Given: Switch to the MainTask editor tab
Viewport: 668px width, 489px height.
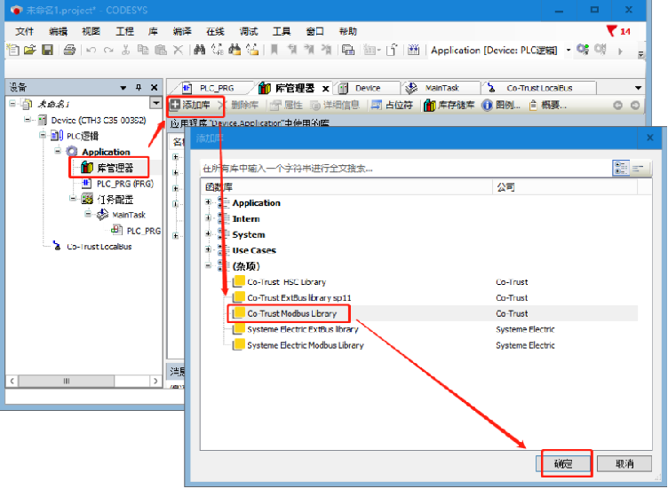Looking at the screenshot, I should pos(441,88).
